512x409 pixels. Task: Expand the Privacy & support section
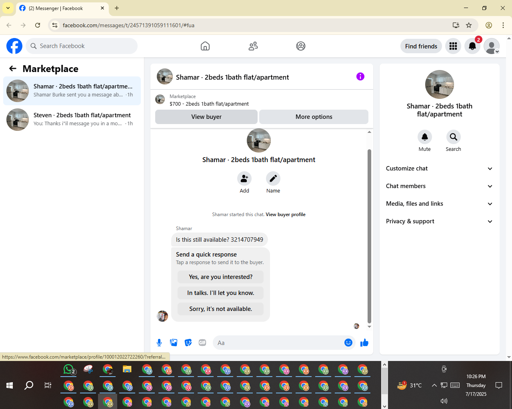click(x=440, y=221)
